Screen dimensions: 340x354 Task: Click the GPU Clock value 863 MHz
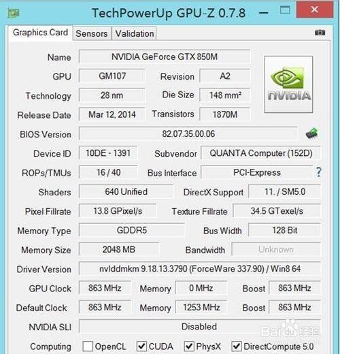click(x=105, y=288)
